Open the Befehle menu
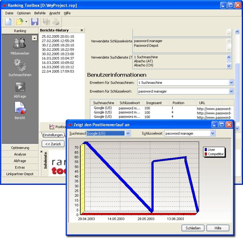 tap(40, 13)
